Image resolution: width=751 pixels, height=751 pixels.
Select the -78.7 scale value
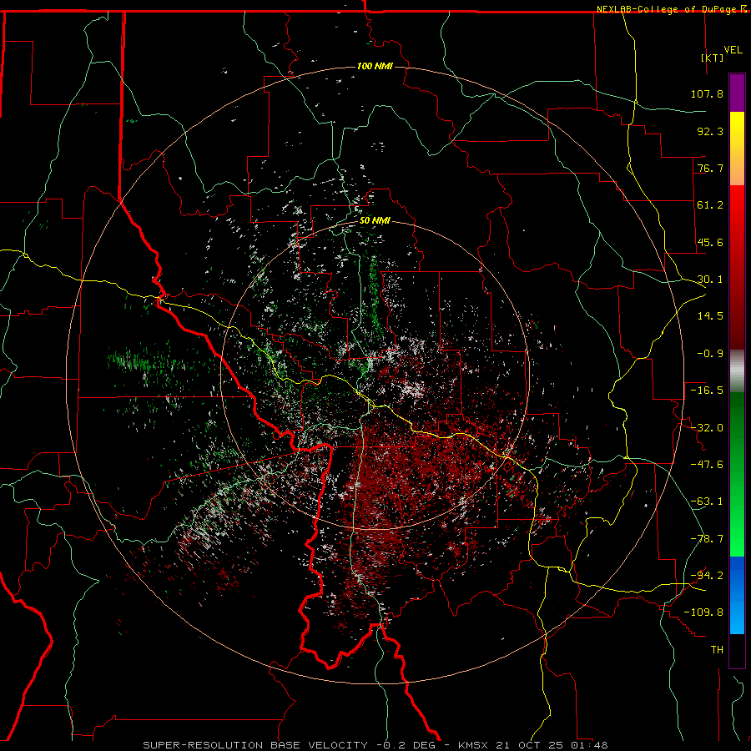coord(707,539)
